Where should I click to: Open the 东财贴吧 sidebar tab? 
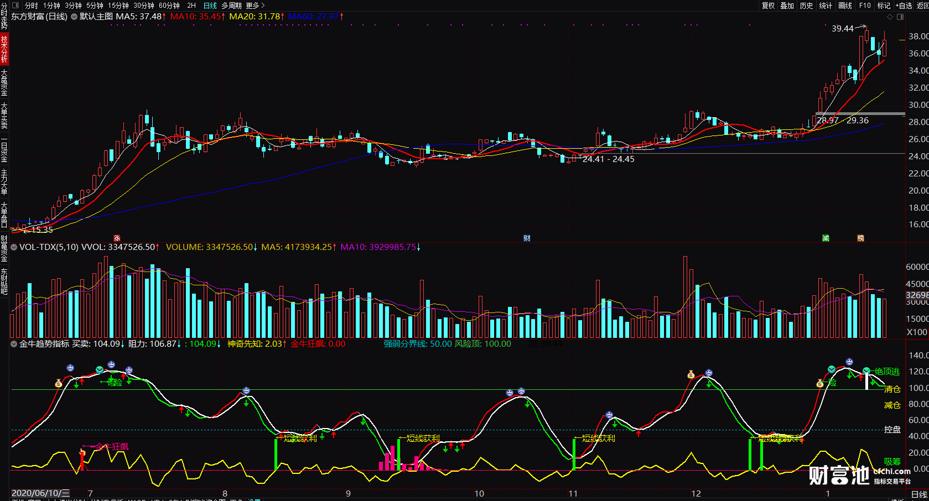coord(4,281)
